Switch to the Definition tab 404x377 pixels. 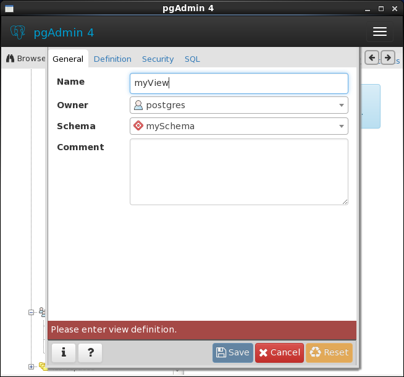(112, 59)
